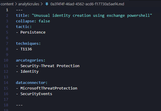Expand breadcrumb chevron after content
The width and height of the screenshot is (161, 111).
click(16, 4)
